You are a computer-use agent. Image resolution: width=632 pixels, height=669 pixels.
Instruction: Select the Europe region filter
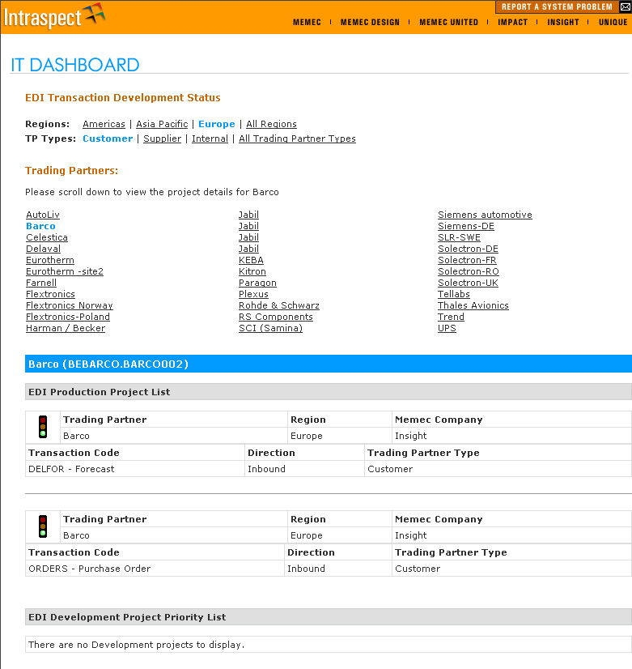tap(217, 124)
